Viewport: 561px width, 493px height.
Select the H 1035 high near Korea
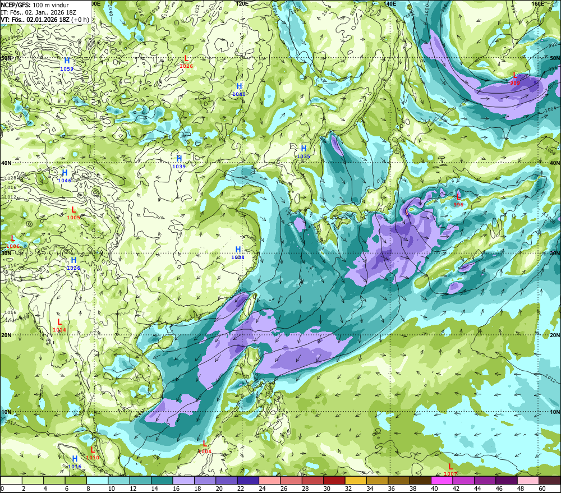coord(304,151)
